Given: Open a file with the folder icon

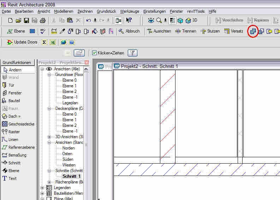Looking at the screenshot, I should [x=18, y=20].
